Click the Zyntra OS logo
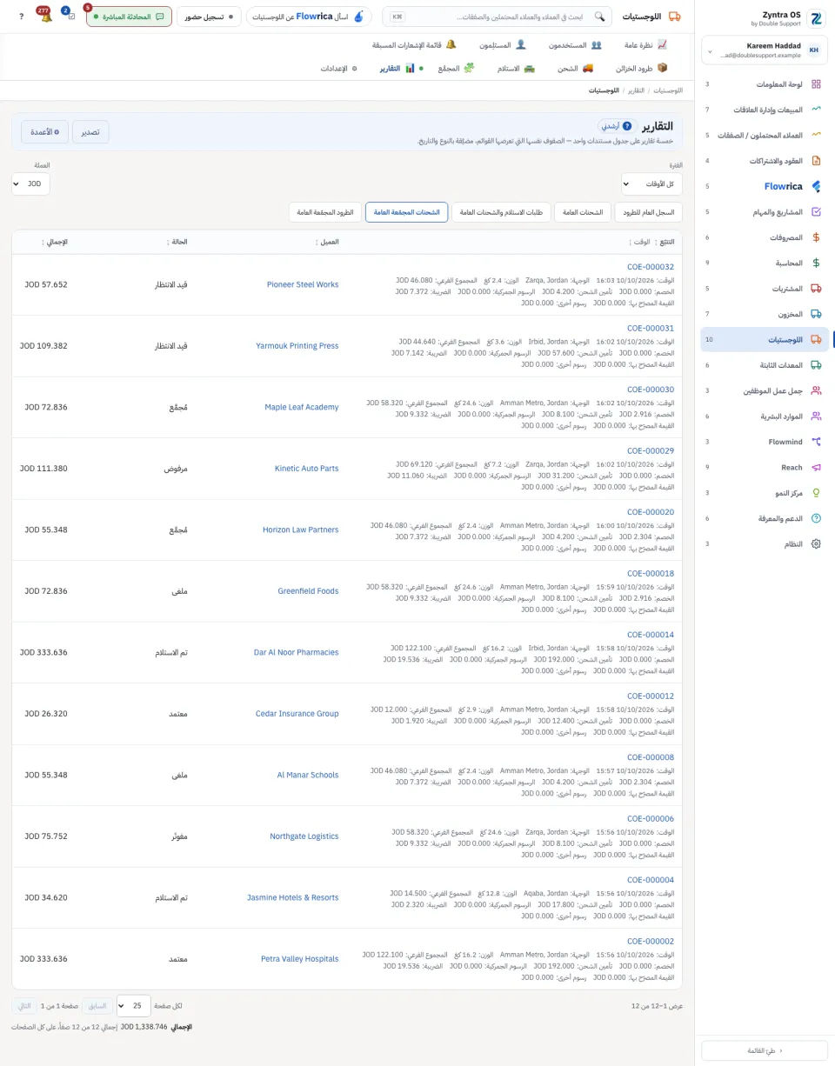 (817, 19)
